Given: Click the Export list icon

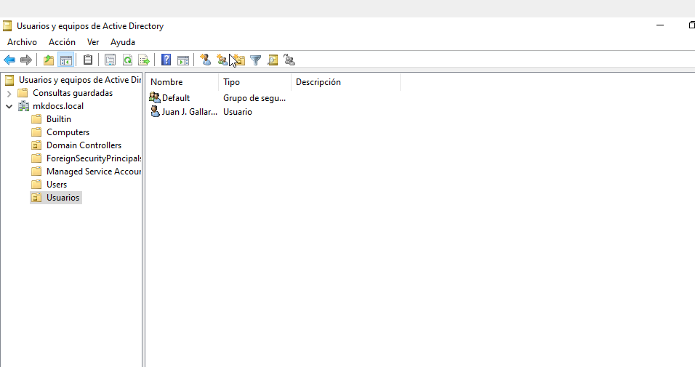Looking at the screenshot, I should coord(144,60).
